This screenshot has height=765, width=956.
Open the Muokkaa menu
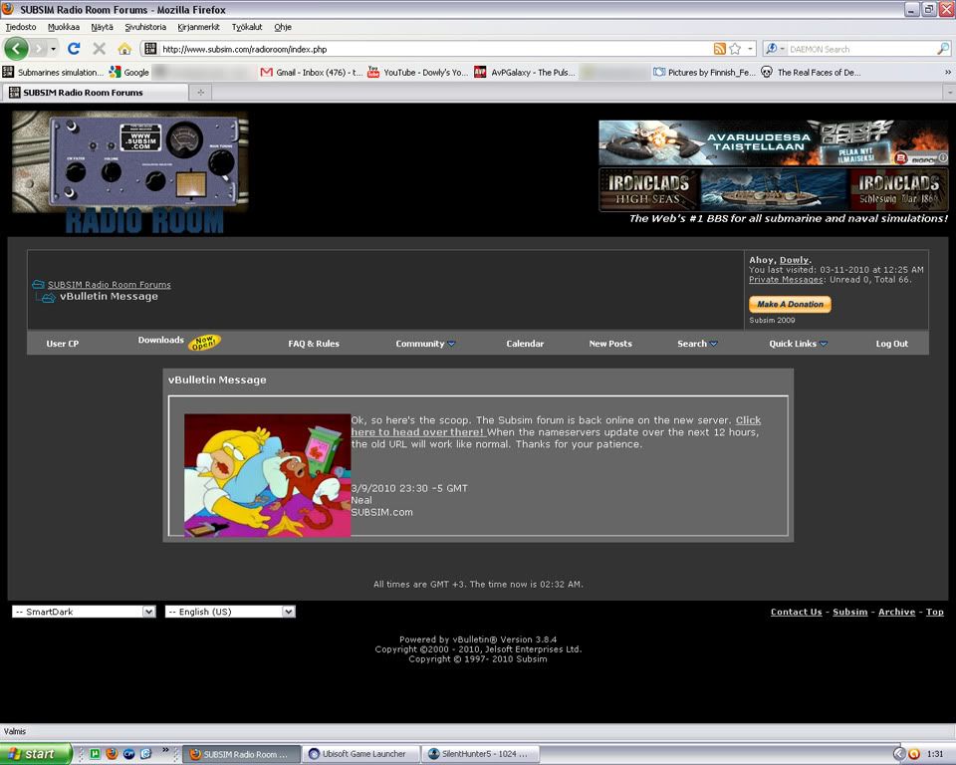[64, 27]
